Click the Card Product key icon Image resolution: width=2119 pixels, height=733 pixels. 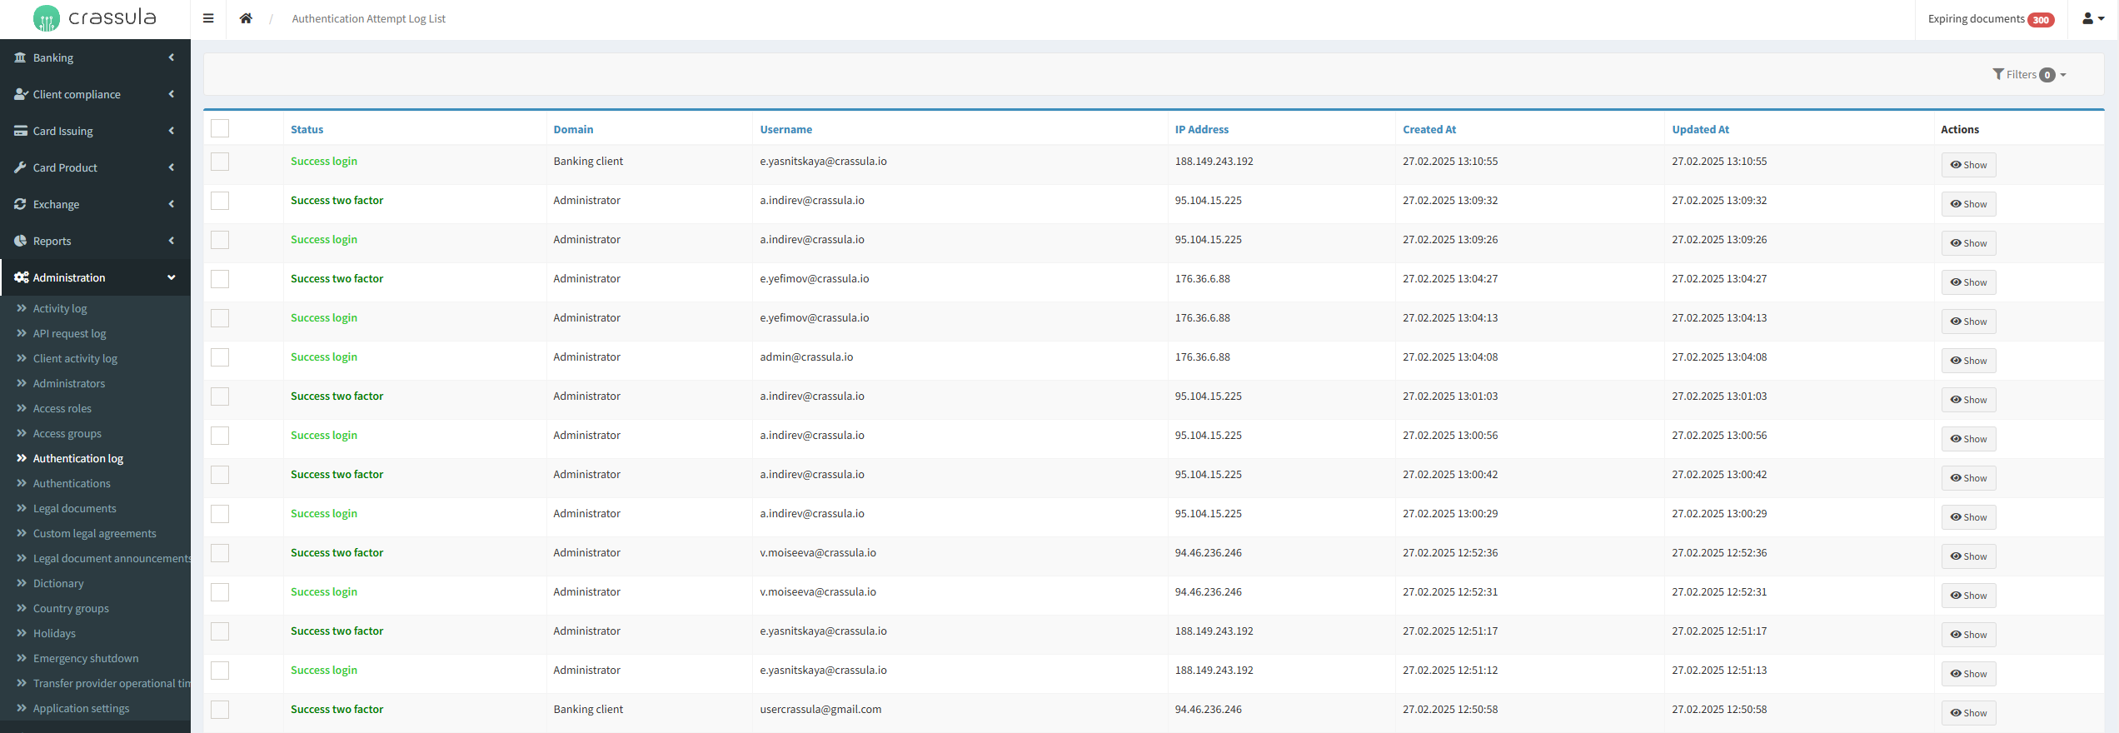click(20, 167)
